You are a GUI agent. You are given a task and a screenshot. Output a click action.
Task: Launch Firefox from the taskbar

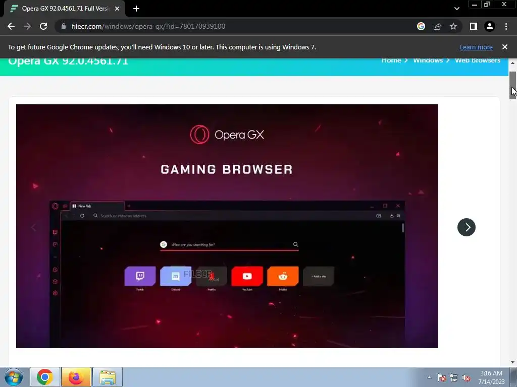(76, 377)
